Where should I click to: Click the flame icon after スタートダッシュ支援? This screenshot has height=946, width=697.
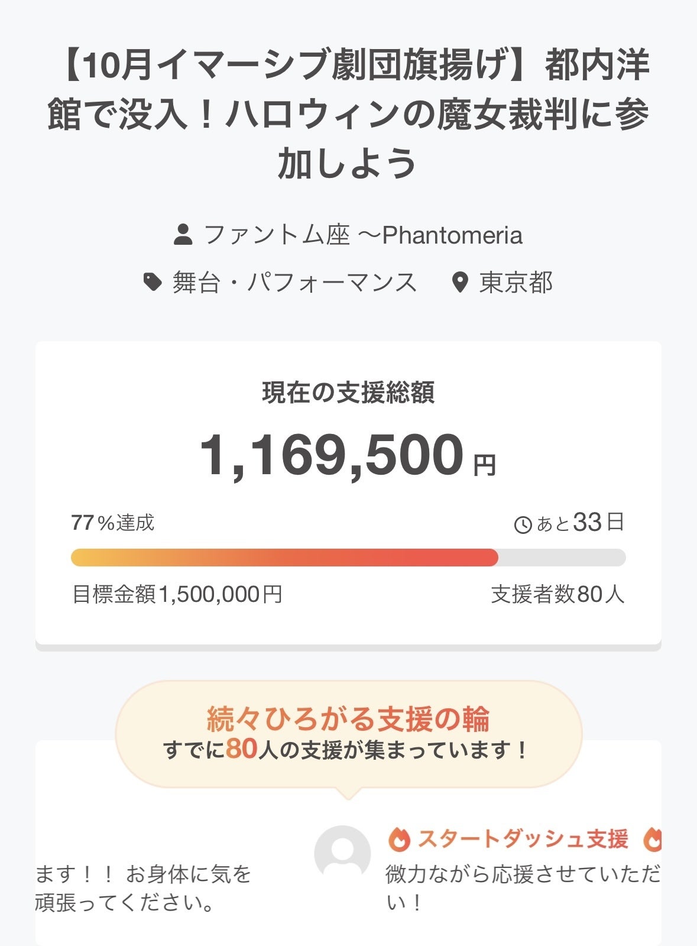653,840
